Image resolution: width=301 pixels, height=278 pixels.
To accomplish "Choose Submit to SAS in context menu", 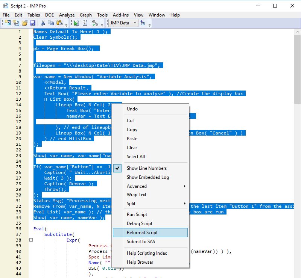I will (x=150, y=242).
